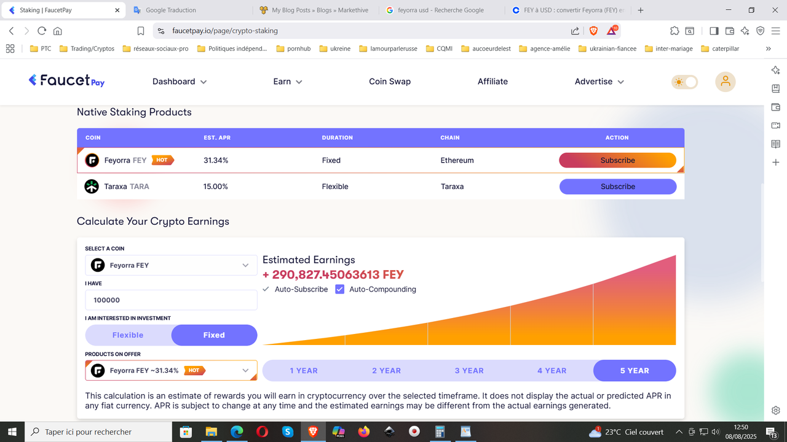Open File Explorer from the taskbar
Screen dimensions: 787x442
pyautogui.click(x=212, y=432)
